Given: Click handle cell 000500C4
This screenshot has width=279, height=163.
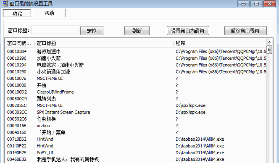Looking at the screenshot, I should point(17,99).
